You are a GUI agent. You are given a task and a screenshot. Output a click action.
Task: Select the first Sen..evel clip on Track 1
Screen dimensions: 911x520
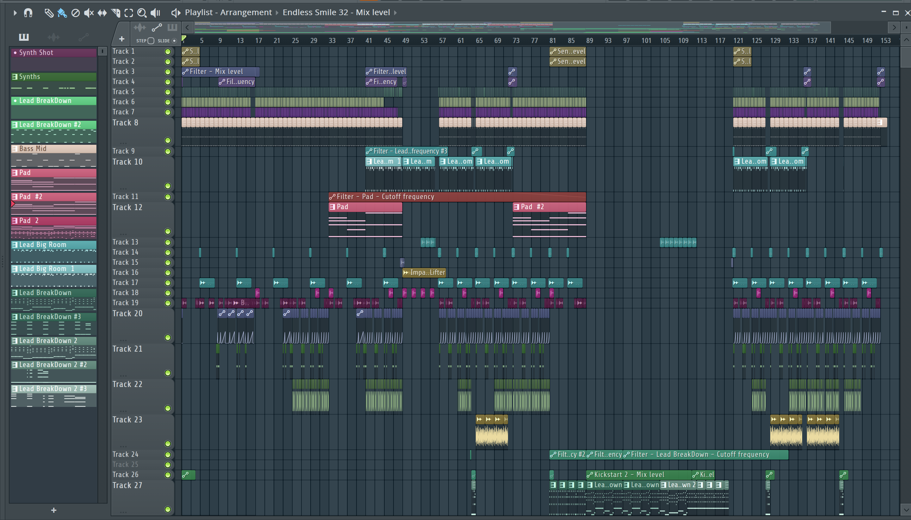(x=567, y=51)
